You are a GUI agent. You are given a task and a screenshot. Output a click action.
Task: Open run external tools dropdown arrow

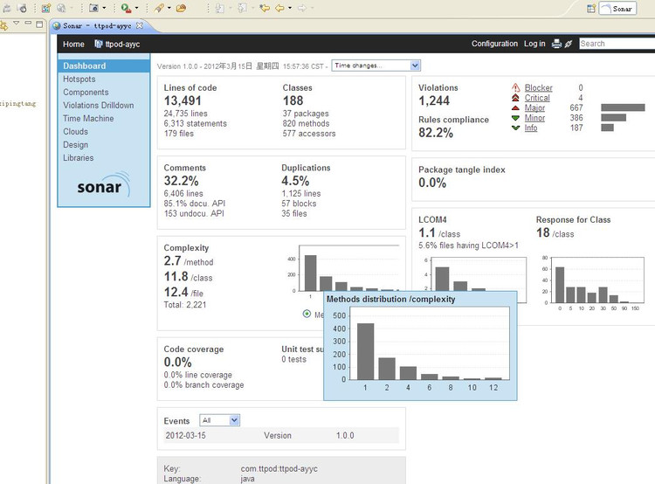(x=136, y=8)
